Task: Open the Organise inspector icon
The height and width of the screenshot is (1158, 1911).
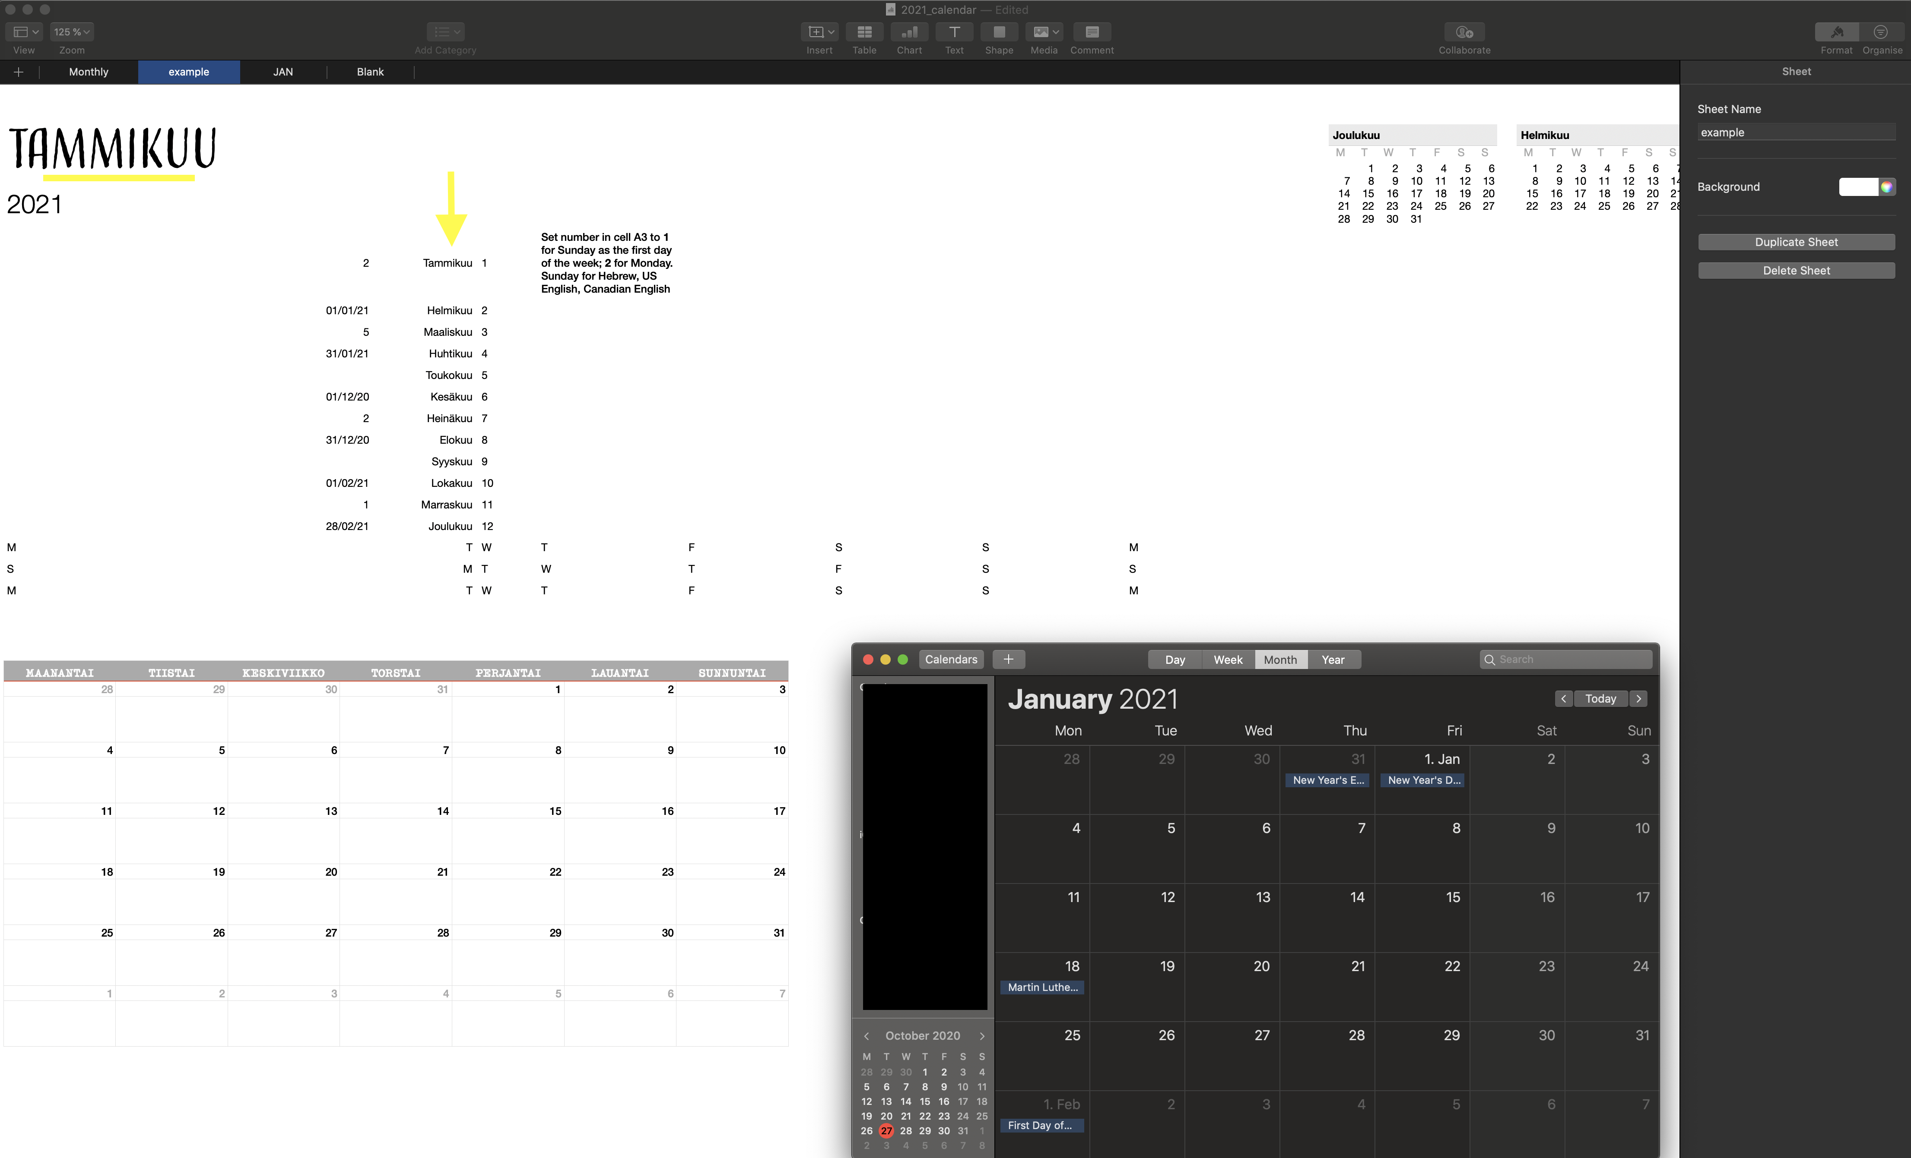Action: 1881,32
